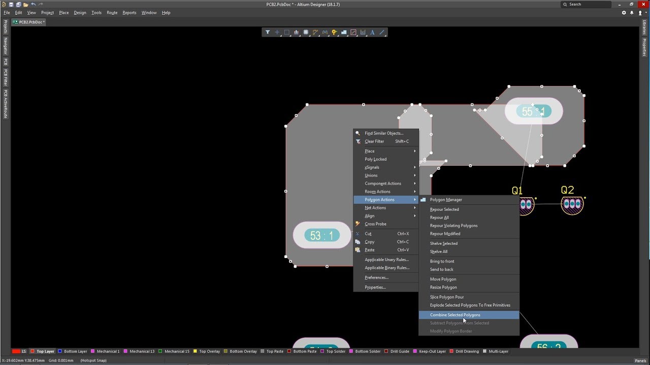The width and height of the screenshot is (650, 365).
Task: Click the Bottom Layer blue color swatch
Action: 60,351
